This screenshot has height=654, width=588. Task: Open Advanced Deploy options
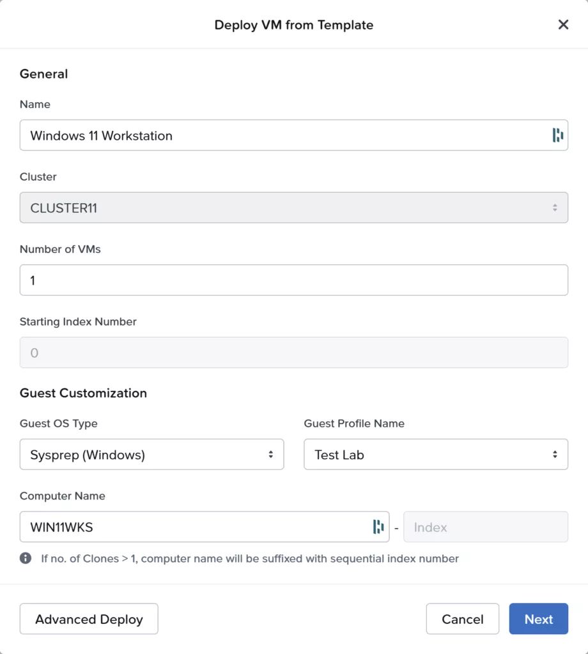pos(89,619)
